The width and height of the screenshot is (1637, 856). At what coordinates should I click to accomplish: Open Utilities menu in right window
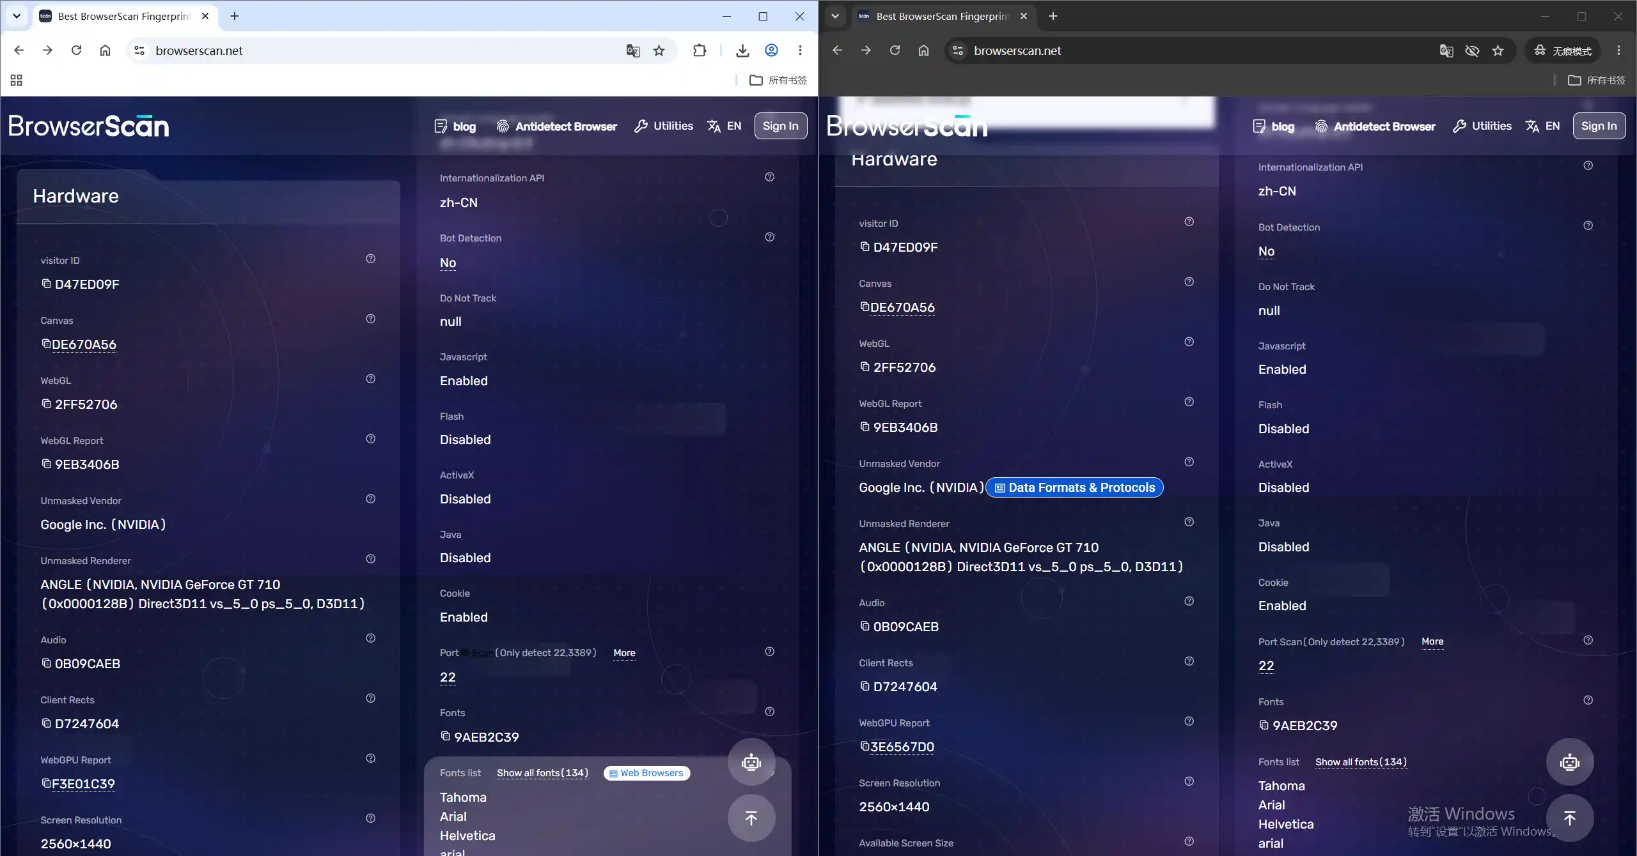1482,126
